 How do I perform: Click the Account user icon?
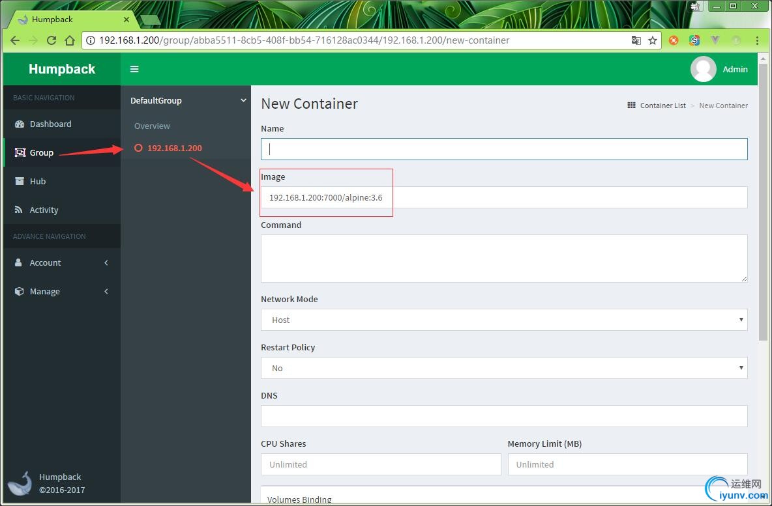[x=18, y=262]
